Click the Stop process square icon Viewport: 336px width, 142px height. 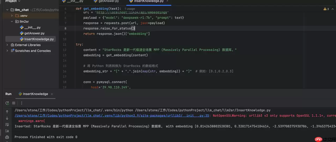[14, 103]
